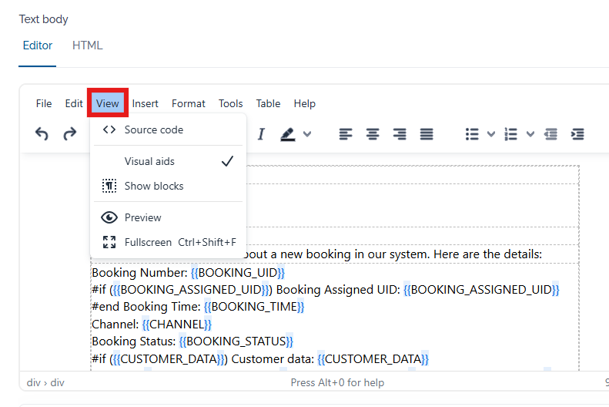This screenshot has width=609, height=407.
Task: Expand the numbered list style options
Action: point(530,134)
